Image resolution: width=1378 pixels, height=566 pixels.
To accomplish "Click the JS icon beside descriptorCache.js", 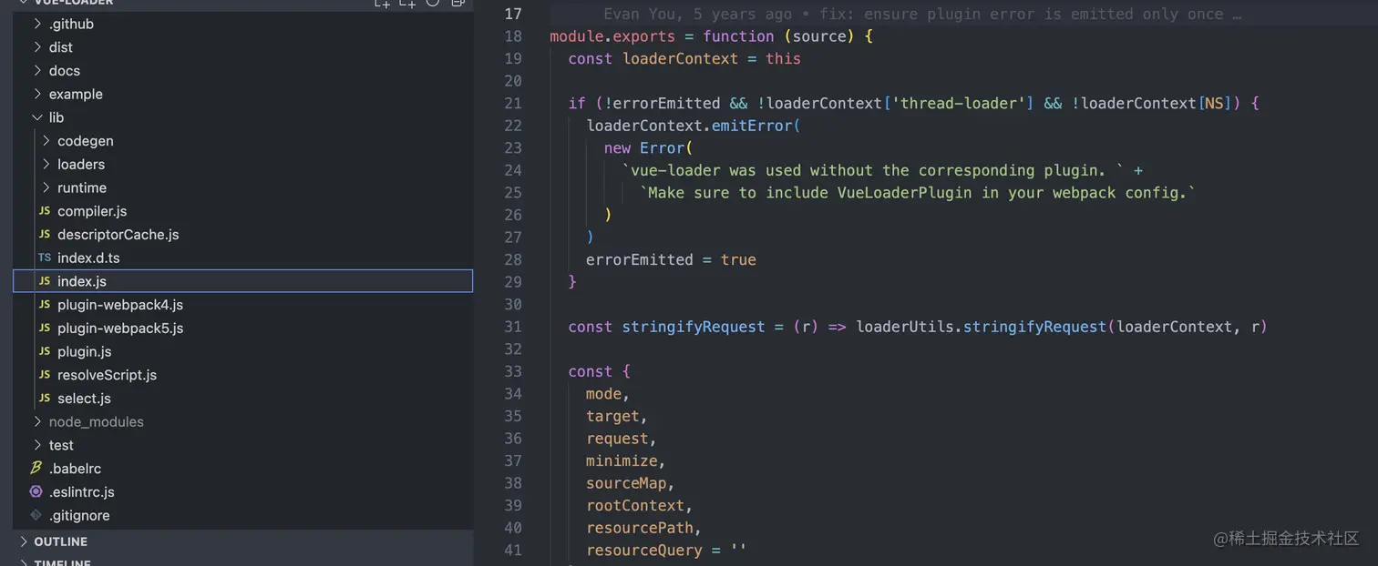I will pyautogui.click(x=44, y=235).
